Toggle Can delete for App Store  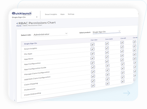(x=135, y=50)
